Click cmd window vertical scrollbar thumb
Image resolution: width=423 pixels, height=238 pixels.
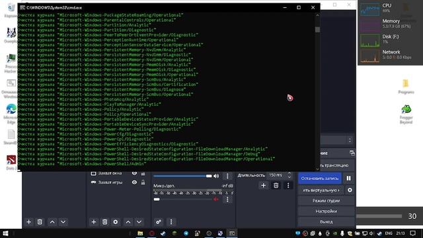(317, 29)
